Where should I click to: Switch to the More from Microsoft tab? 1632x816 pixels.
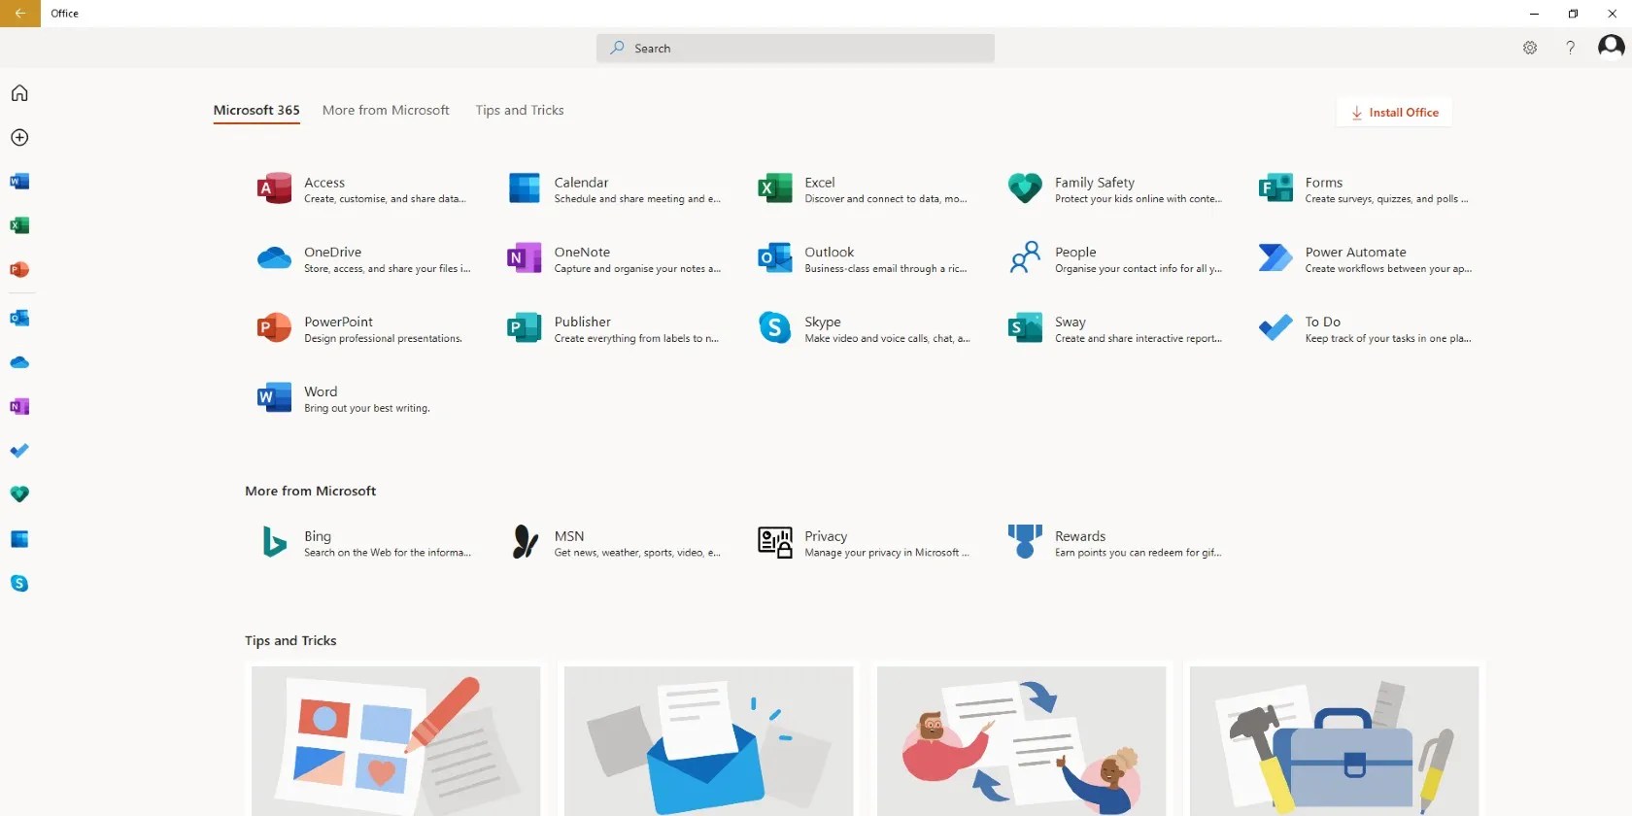386,111
